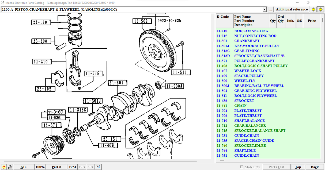Click the Price column header
Screen dimensions: 325x170
click(312, 21)
